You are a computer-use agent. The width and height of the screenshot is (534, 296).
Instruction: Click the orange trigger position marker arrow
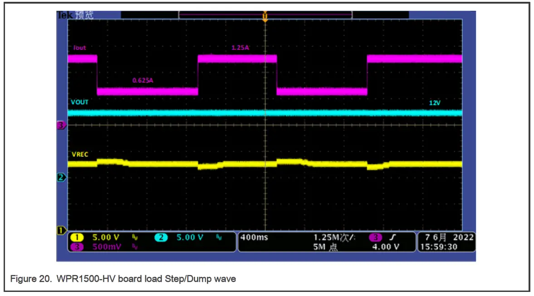click(x=265, y=16)
